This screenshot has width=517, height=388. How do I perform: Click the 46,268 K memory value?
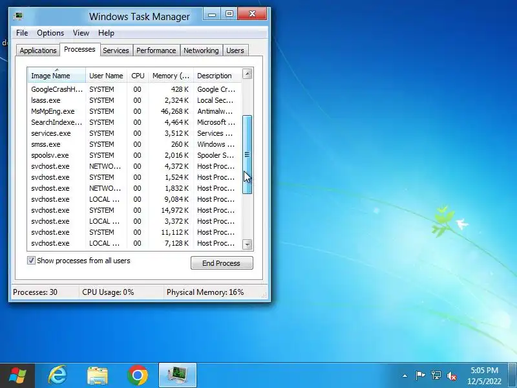point(174,111)
